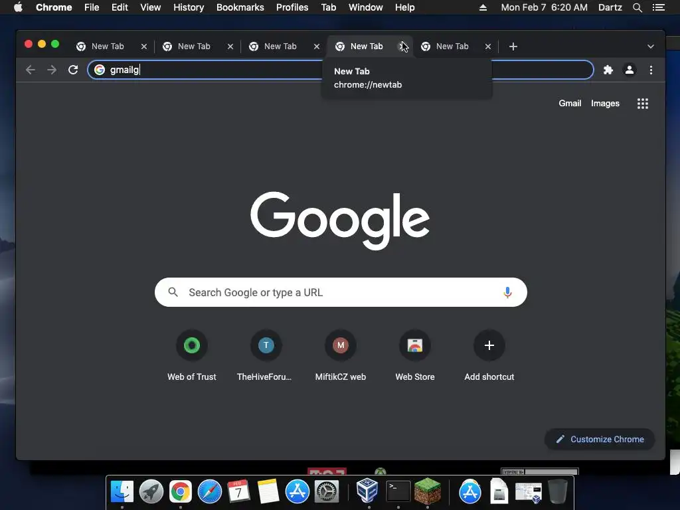Screen dimensions: 680x510
Task: Open Notification Center list icon
Action: (658, 7)
